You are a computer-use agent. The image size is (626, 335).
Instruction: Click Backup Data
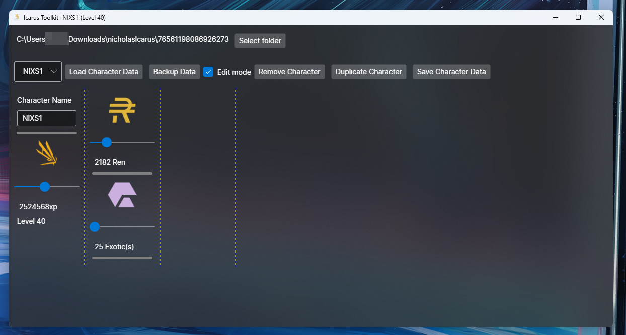pyautogui.click(x=174, y=71)
